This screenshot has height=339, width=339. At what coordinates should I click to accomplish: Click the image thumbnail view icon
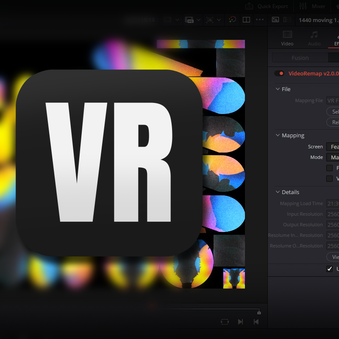(275, 19)
